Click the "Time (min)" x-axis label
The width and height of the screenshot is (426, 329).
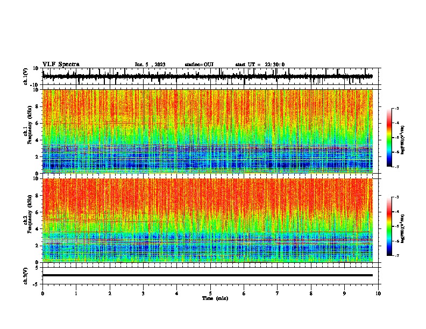(x=215, y=298)
